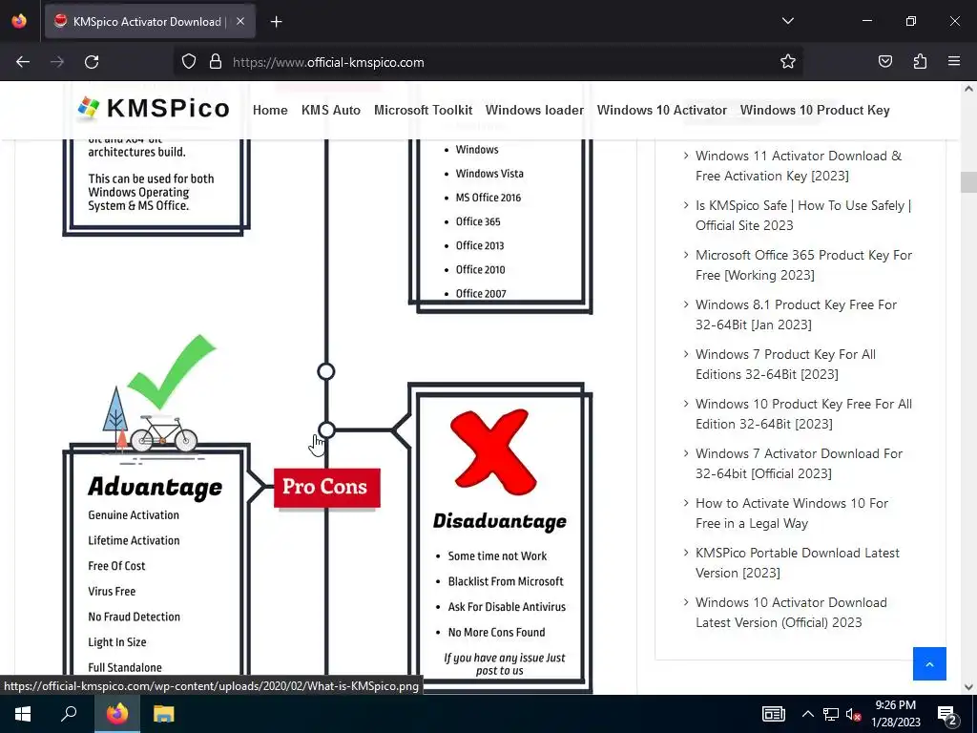This screenshot has height=733, width=977.
Task: Click the Firefox back arrow button
Action: pyautogui.click(x=23, y=62)
